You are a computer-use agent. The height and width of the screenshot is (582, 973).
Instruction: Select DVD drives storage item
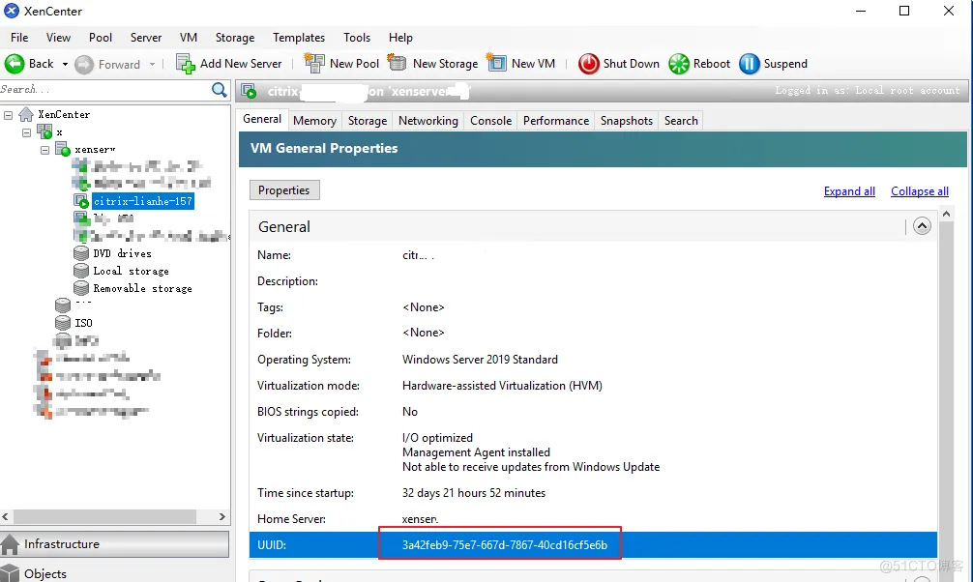tap(122, 253)
